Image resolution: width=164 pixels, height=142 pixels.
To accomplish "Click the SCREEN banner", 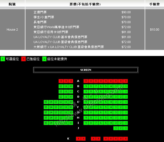I will pyautogui.click(x=86, y=70).
